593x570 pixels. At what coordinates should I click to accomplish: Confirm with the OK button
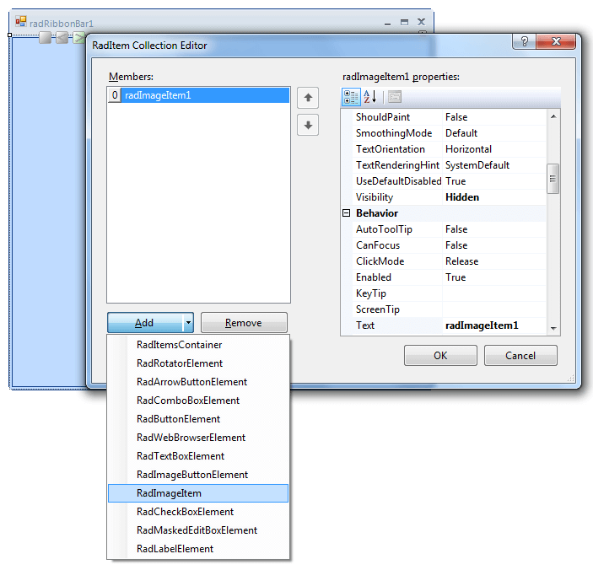[x=440, y=356]
